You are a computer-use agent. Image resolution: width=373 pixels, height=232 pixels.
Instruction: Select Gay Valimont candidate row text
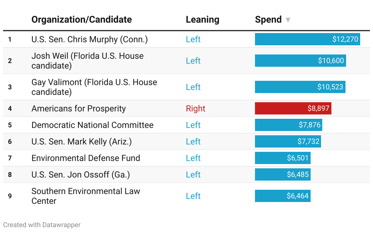[x=94, y=87]
